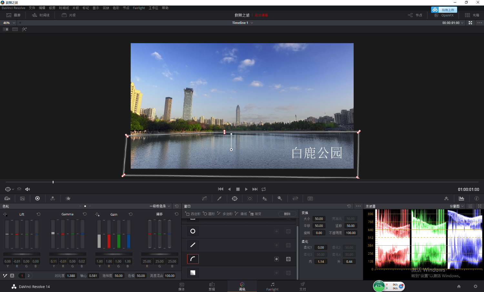Invert the curve window mask
484x292 pixels.
click(277, 259)
